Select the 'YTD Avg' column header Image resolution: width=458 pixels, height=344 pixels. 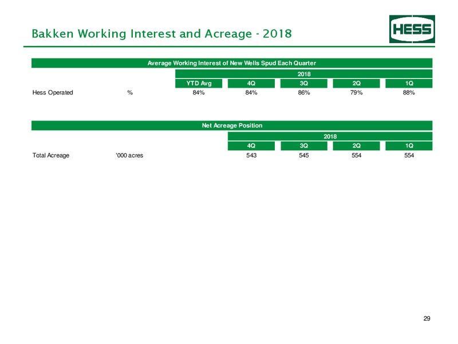click(199, 83)
